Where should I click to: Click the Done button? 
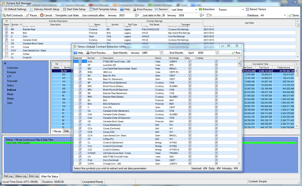click(x=293, y=15)
